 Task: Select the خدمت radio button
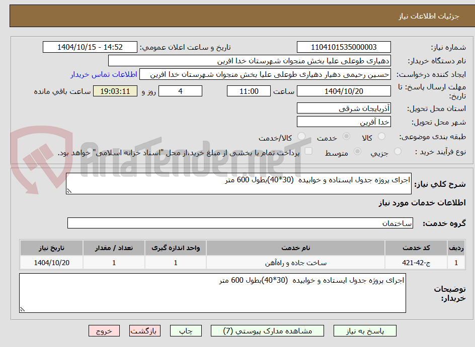(x=346, y=136)
